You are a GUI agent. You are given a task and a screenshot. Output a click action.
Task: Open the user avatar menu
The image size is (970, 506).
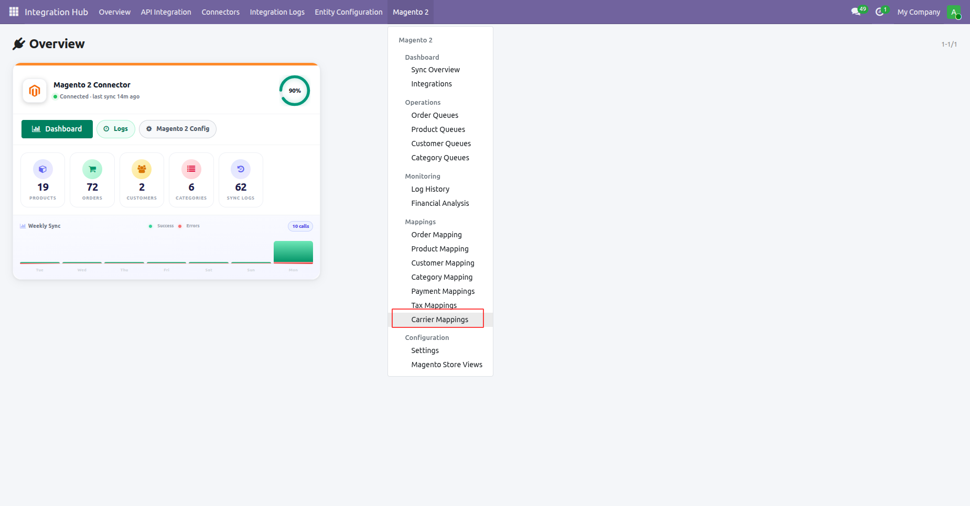tap(954, 12)
